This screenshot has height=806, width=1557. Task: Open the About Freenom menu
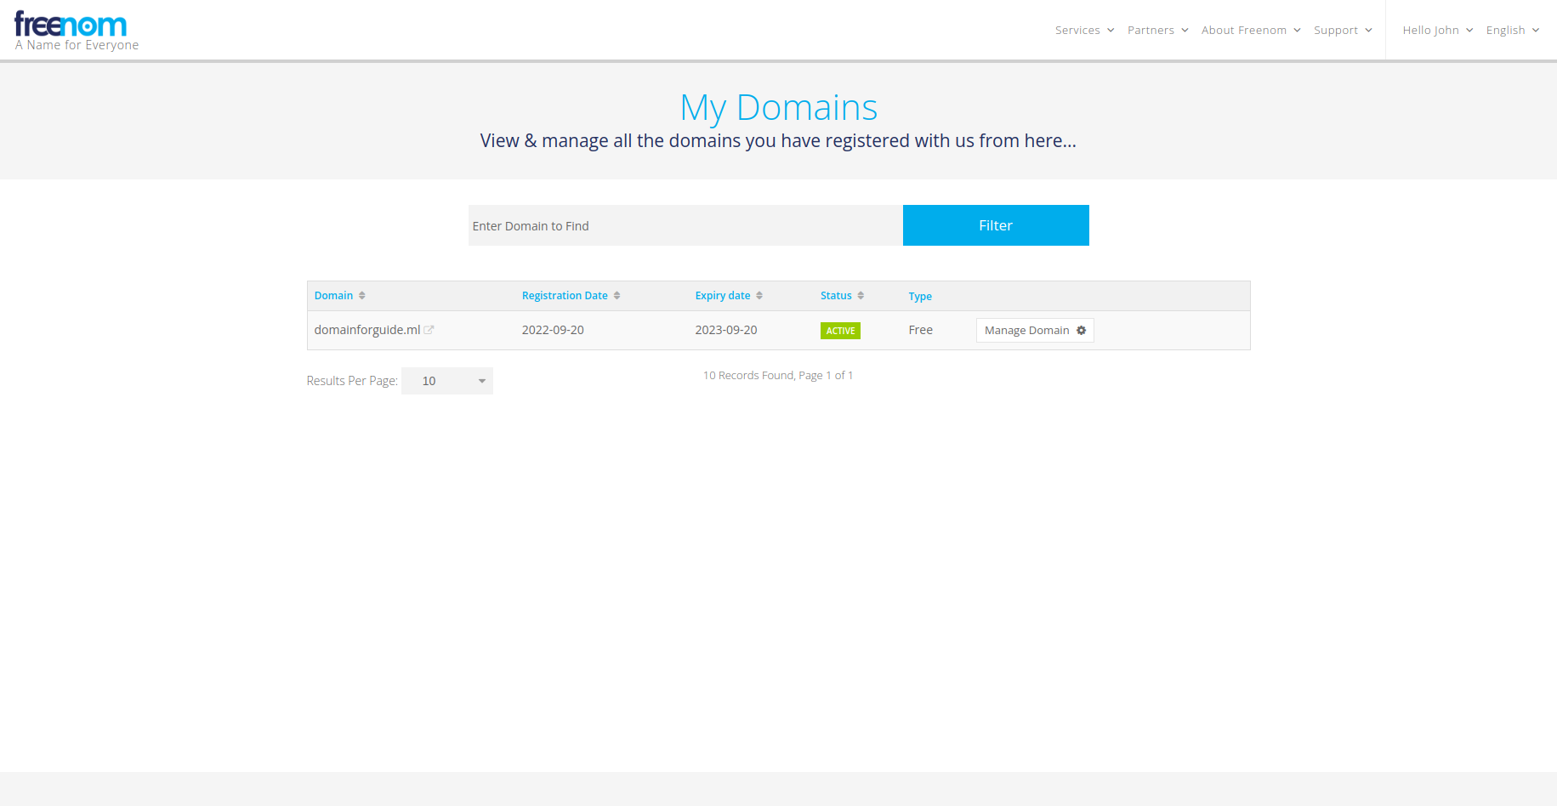pos(1251,30)
